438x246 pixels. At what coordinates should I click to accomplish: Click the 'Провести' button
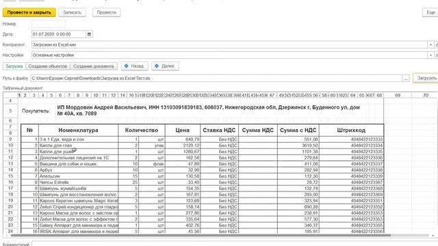107,12
